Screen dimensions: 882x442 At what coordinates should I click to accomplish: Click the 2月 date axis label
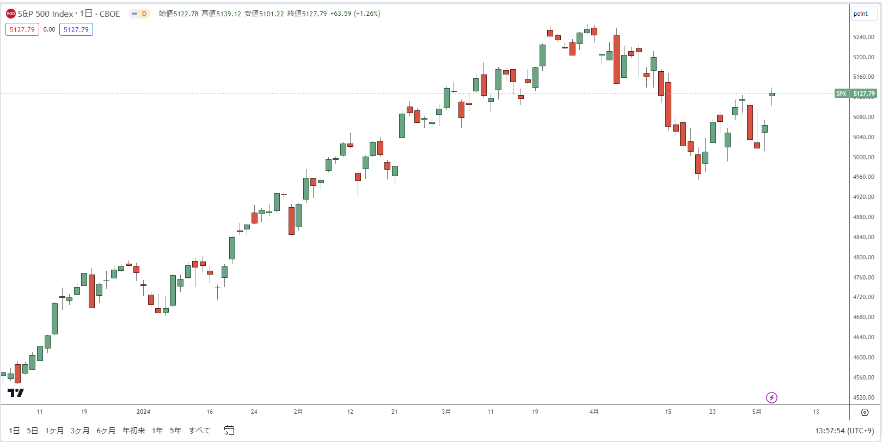point(298,412)
